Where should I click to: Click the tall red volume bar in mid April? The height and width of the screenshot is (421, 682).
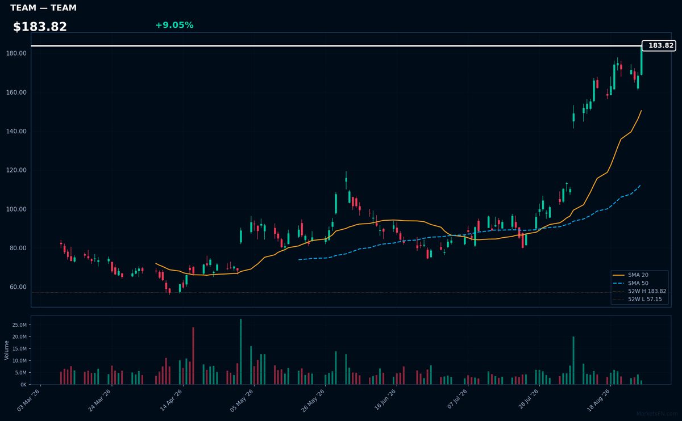193,356
